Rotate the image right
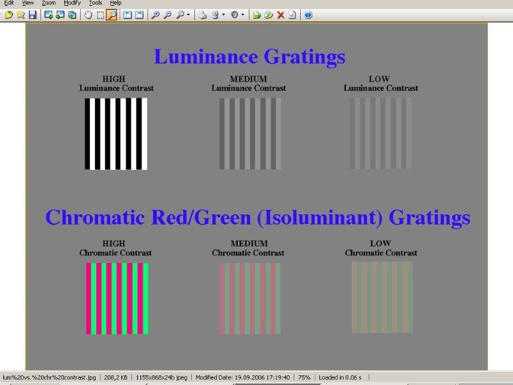Image resolution: width=513 pixels, height=385 pixels. tap(139, 15)
